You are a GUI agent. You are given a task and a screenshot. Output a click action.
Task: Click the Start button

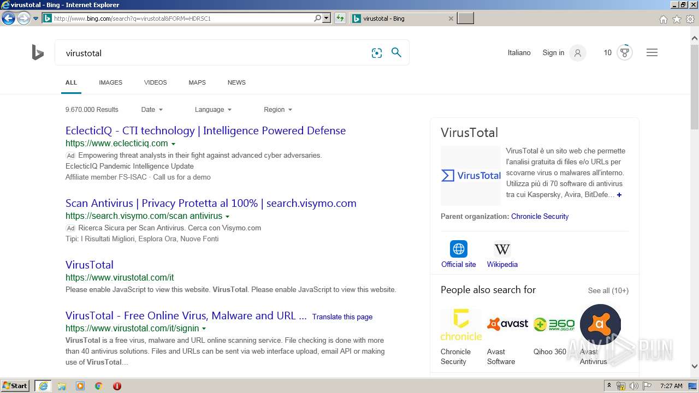(15, 386)
